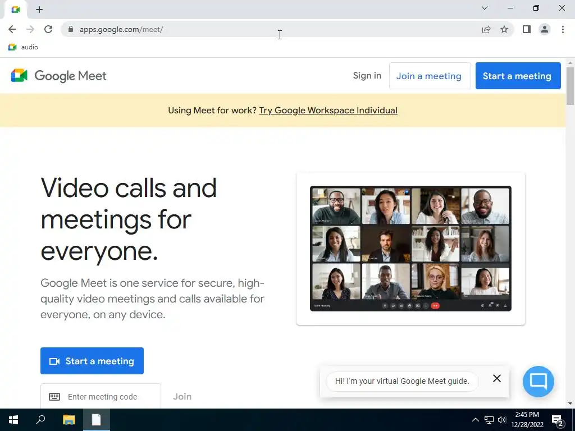Open the Chrome side panel icon

[527, 29]
